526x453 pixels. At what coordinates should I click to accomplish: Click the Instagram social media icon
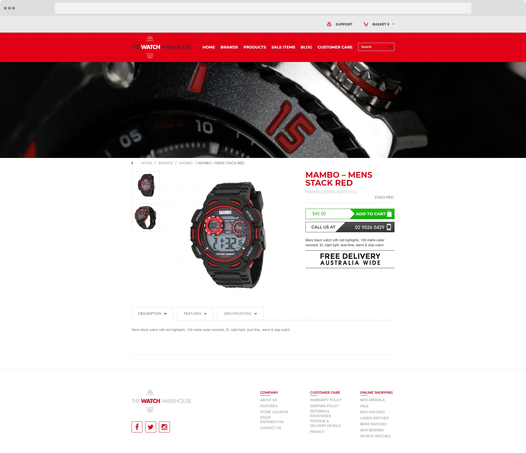tap(165, 427)
